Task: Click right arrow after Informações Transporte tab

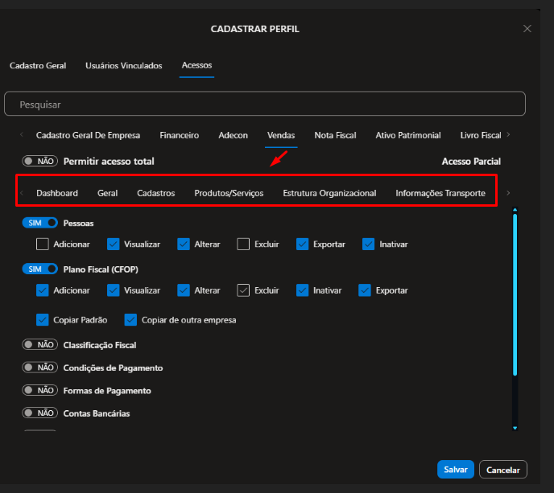Action: tap(508, 193)
